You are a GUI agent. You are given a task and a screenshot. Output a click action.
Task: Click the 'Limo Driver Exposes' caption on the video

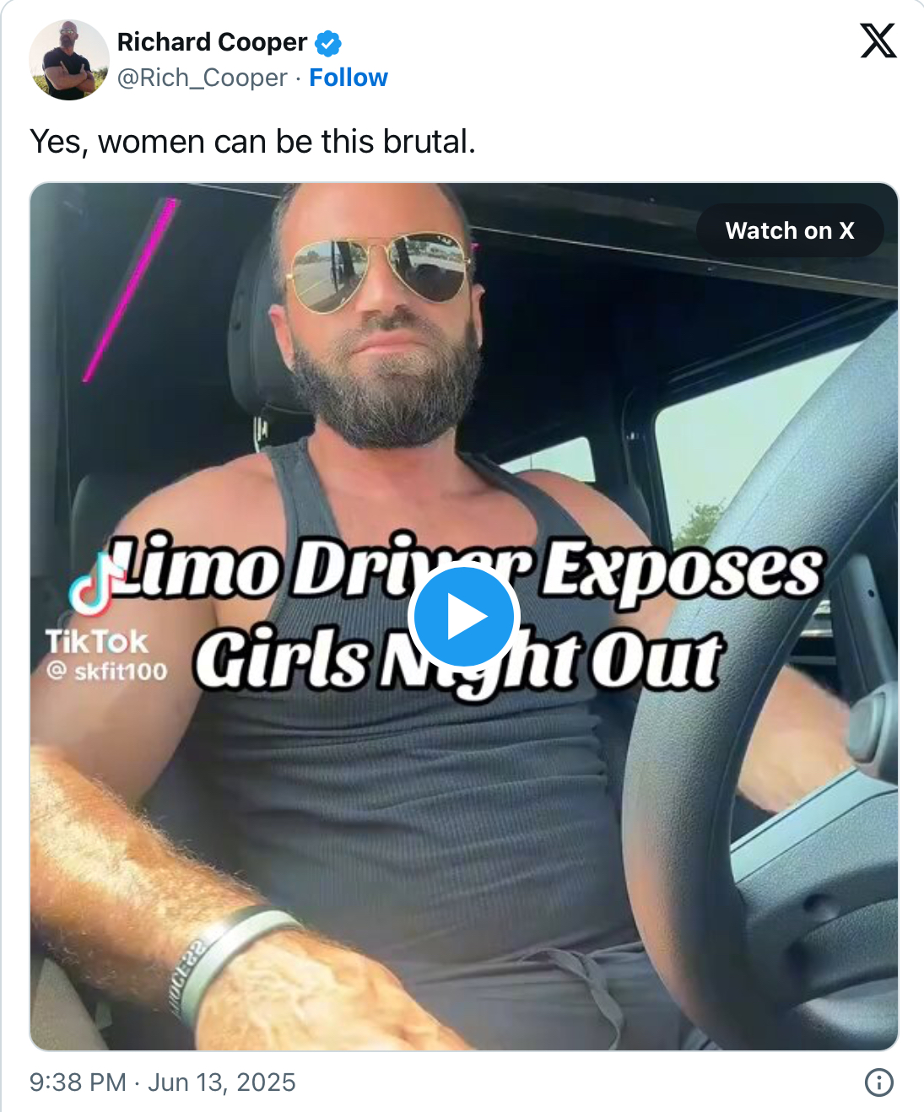pos(467,567)
